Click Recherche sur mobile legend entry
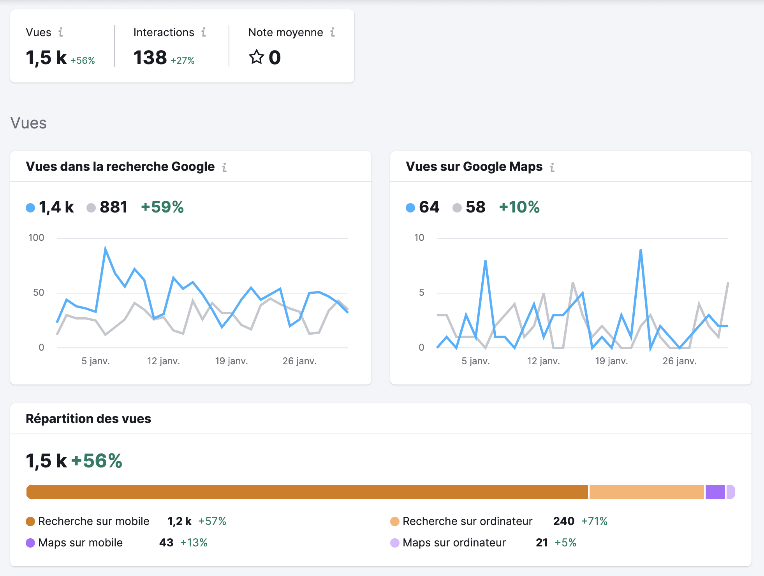 coord(93,521)
